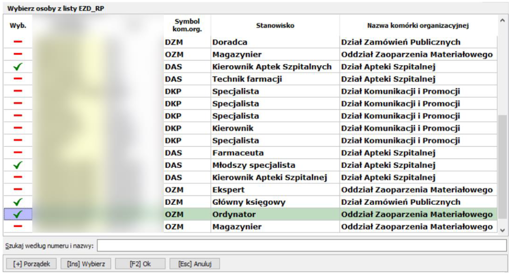Click the red minus icon beside Technik farmacji
Image resolution: width=510 pixels, height=274 pixels.
pyautogui.click(x=18, y=79)
